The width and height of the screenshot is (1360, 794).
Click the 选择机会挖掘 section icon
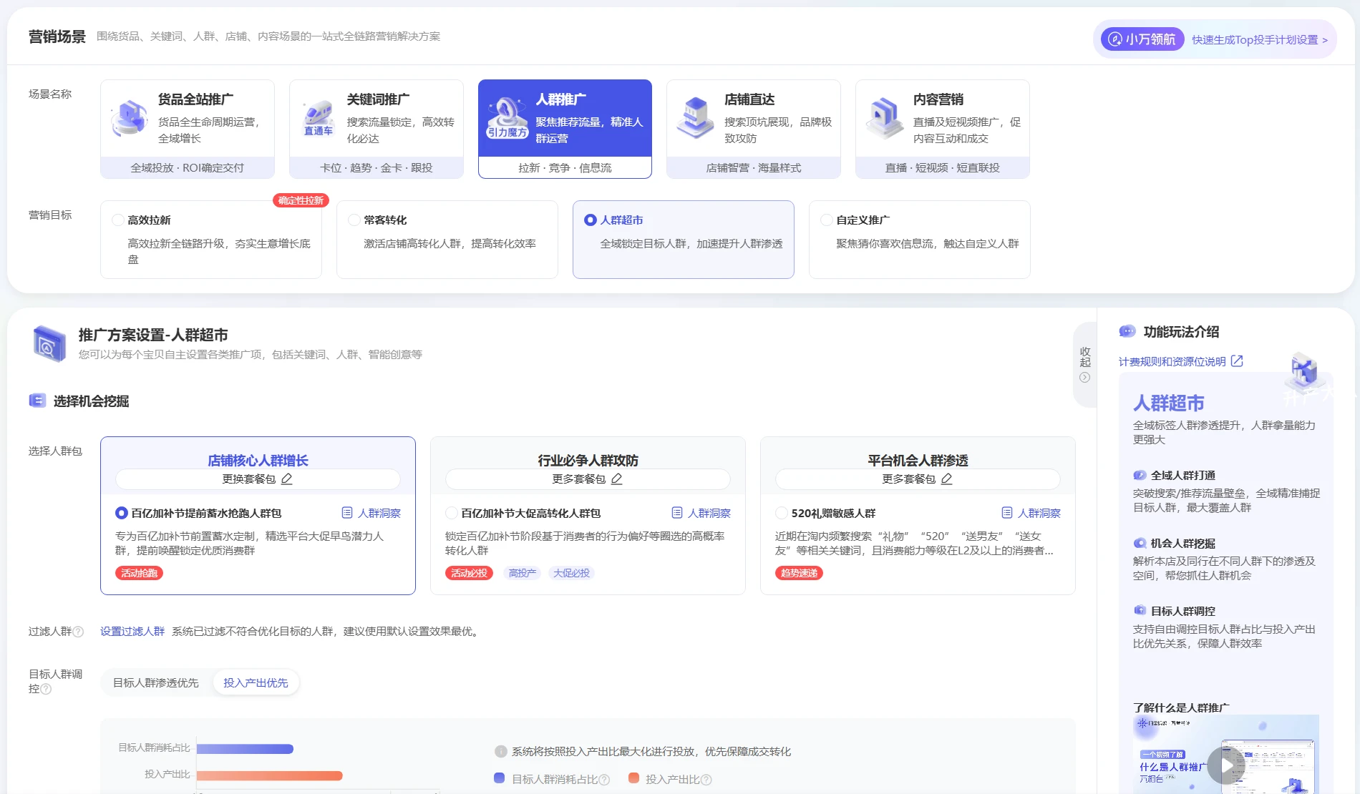point(37,401)
